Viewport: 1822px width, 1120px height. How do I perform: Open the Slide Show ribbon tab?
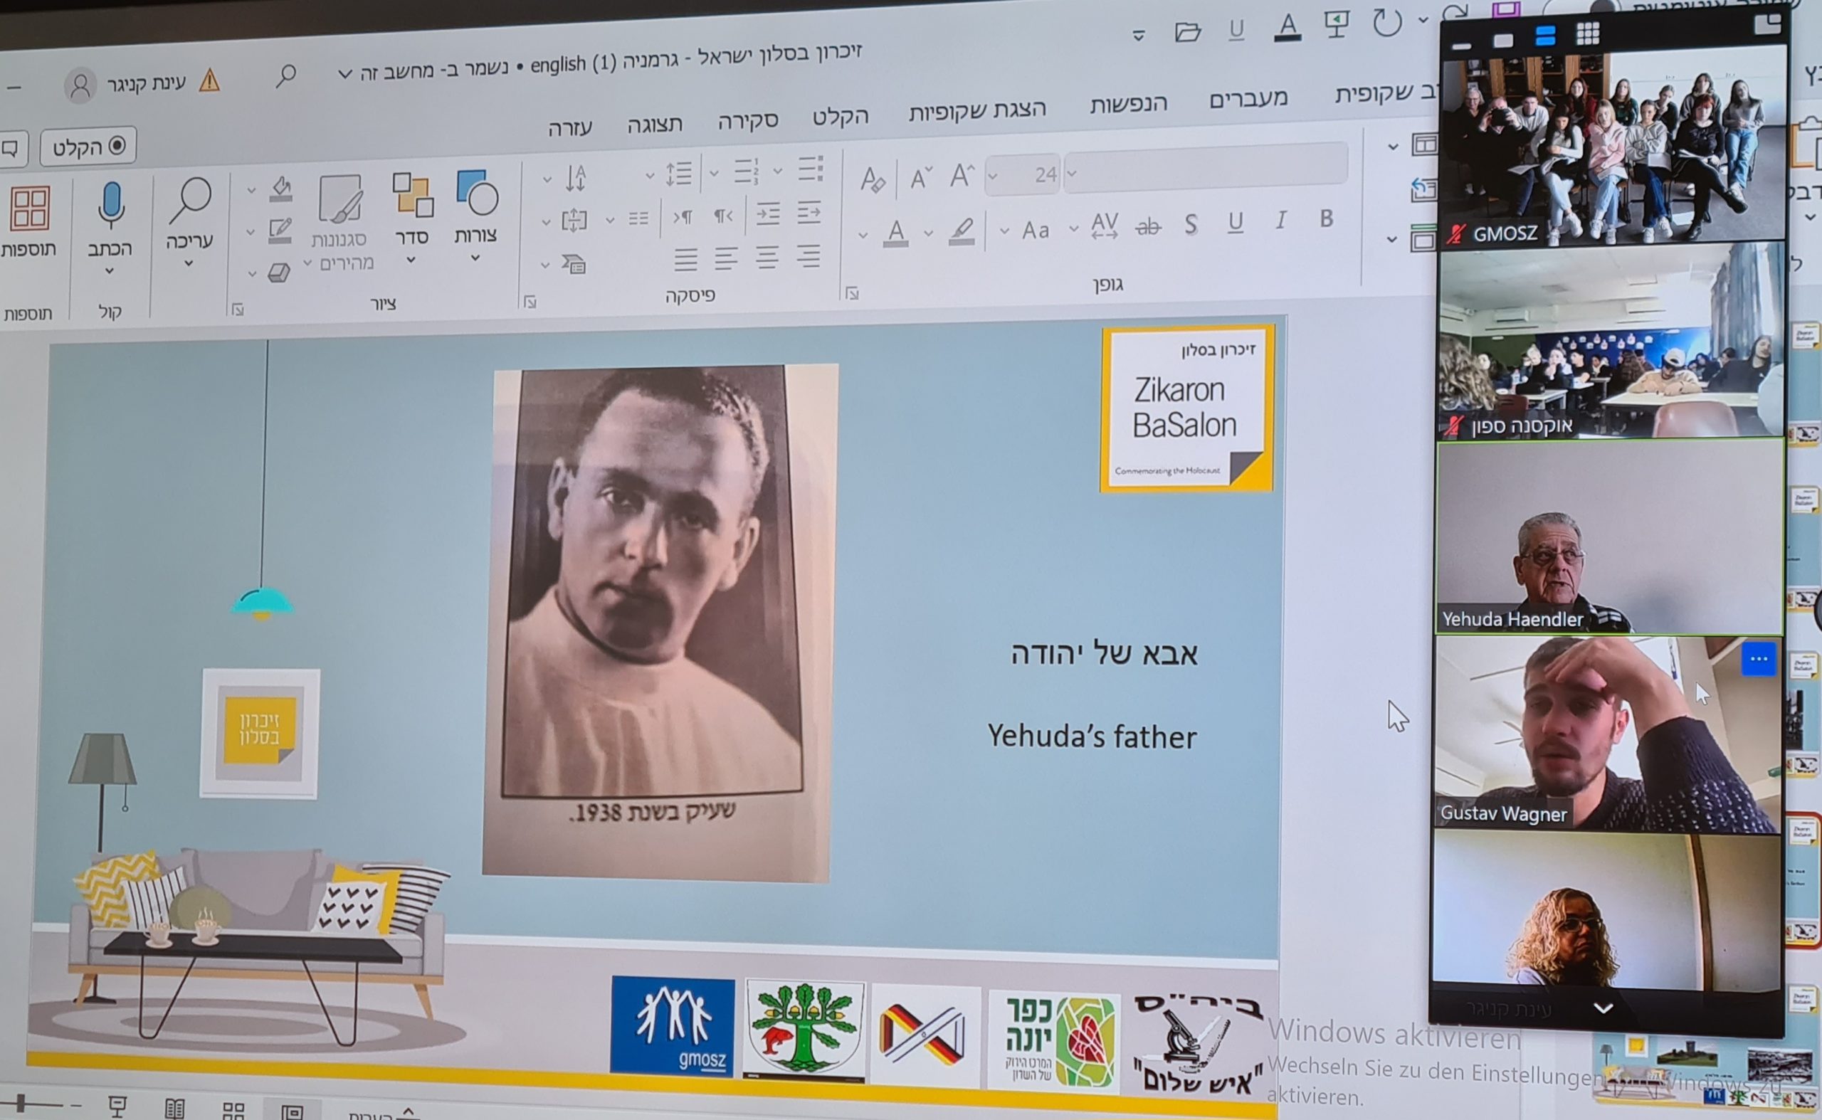[x=976, y=110]
